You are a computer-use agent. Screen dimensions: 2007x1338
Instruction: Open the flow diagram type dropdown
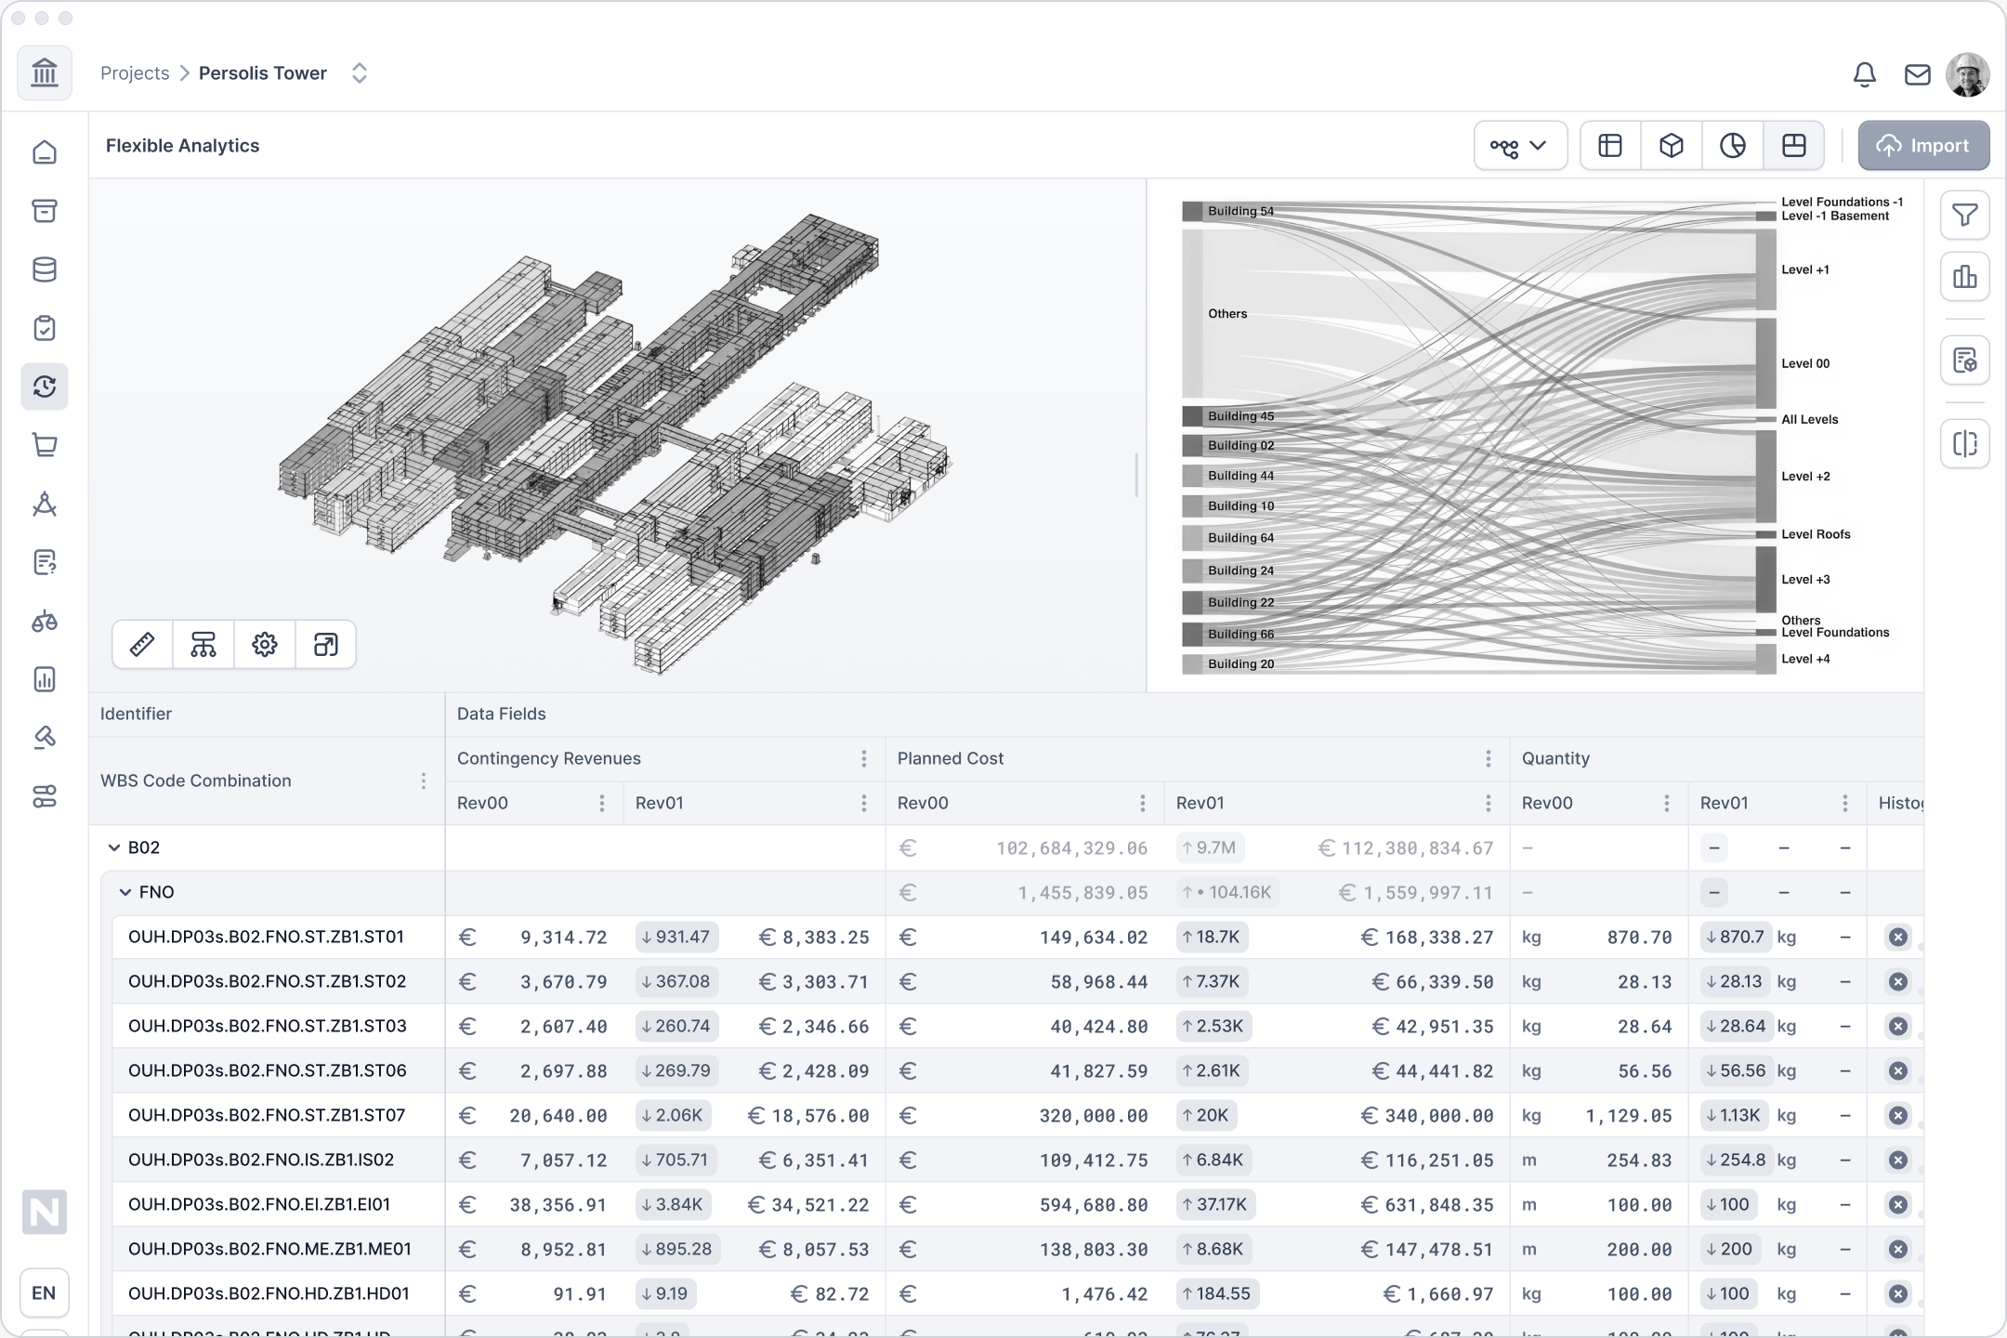pos(1520,146)
